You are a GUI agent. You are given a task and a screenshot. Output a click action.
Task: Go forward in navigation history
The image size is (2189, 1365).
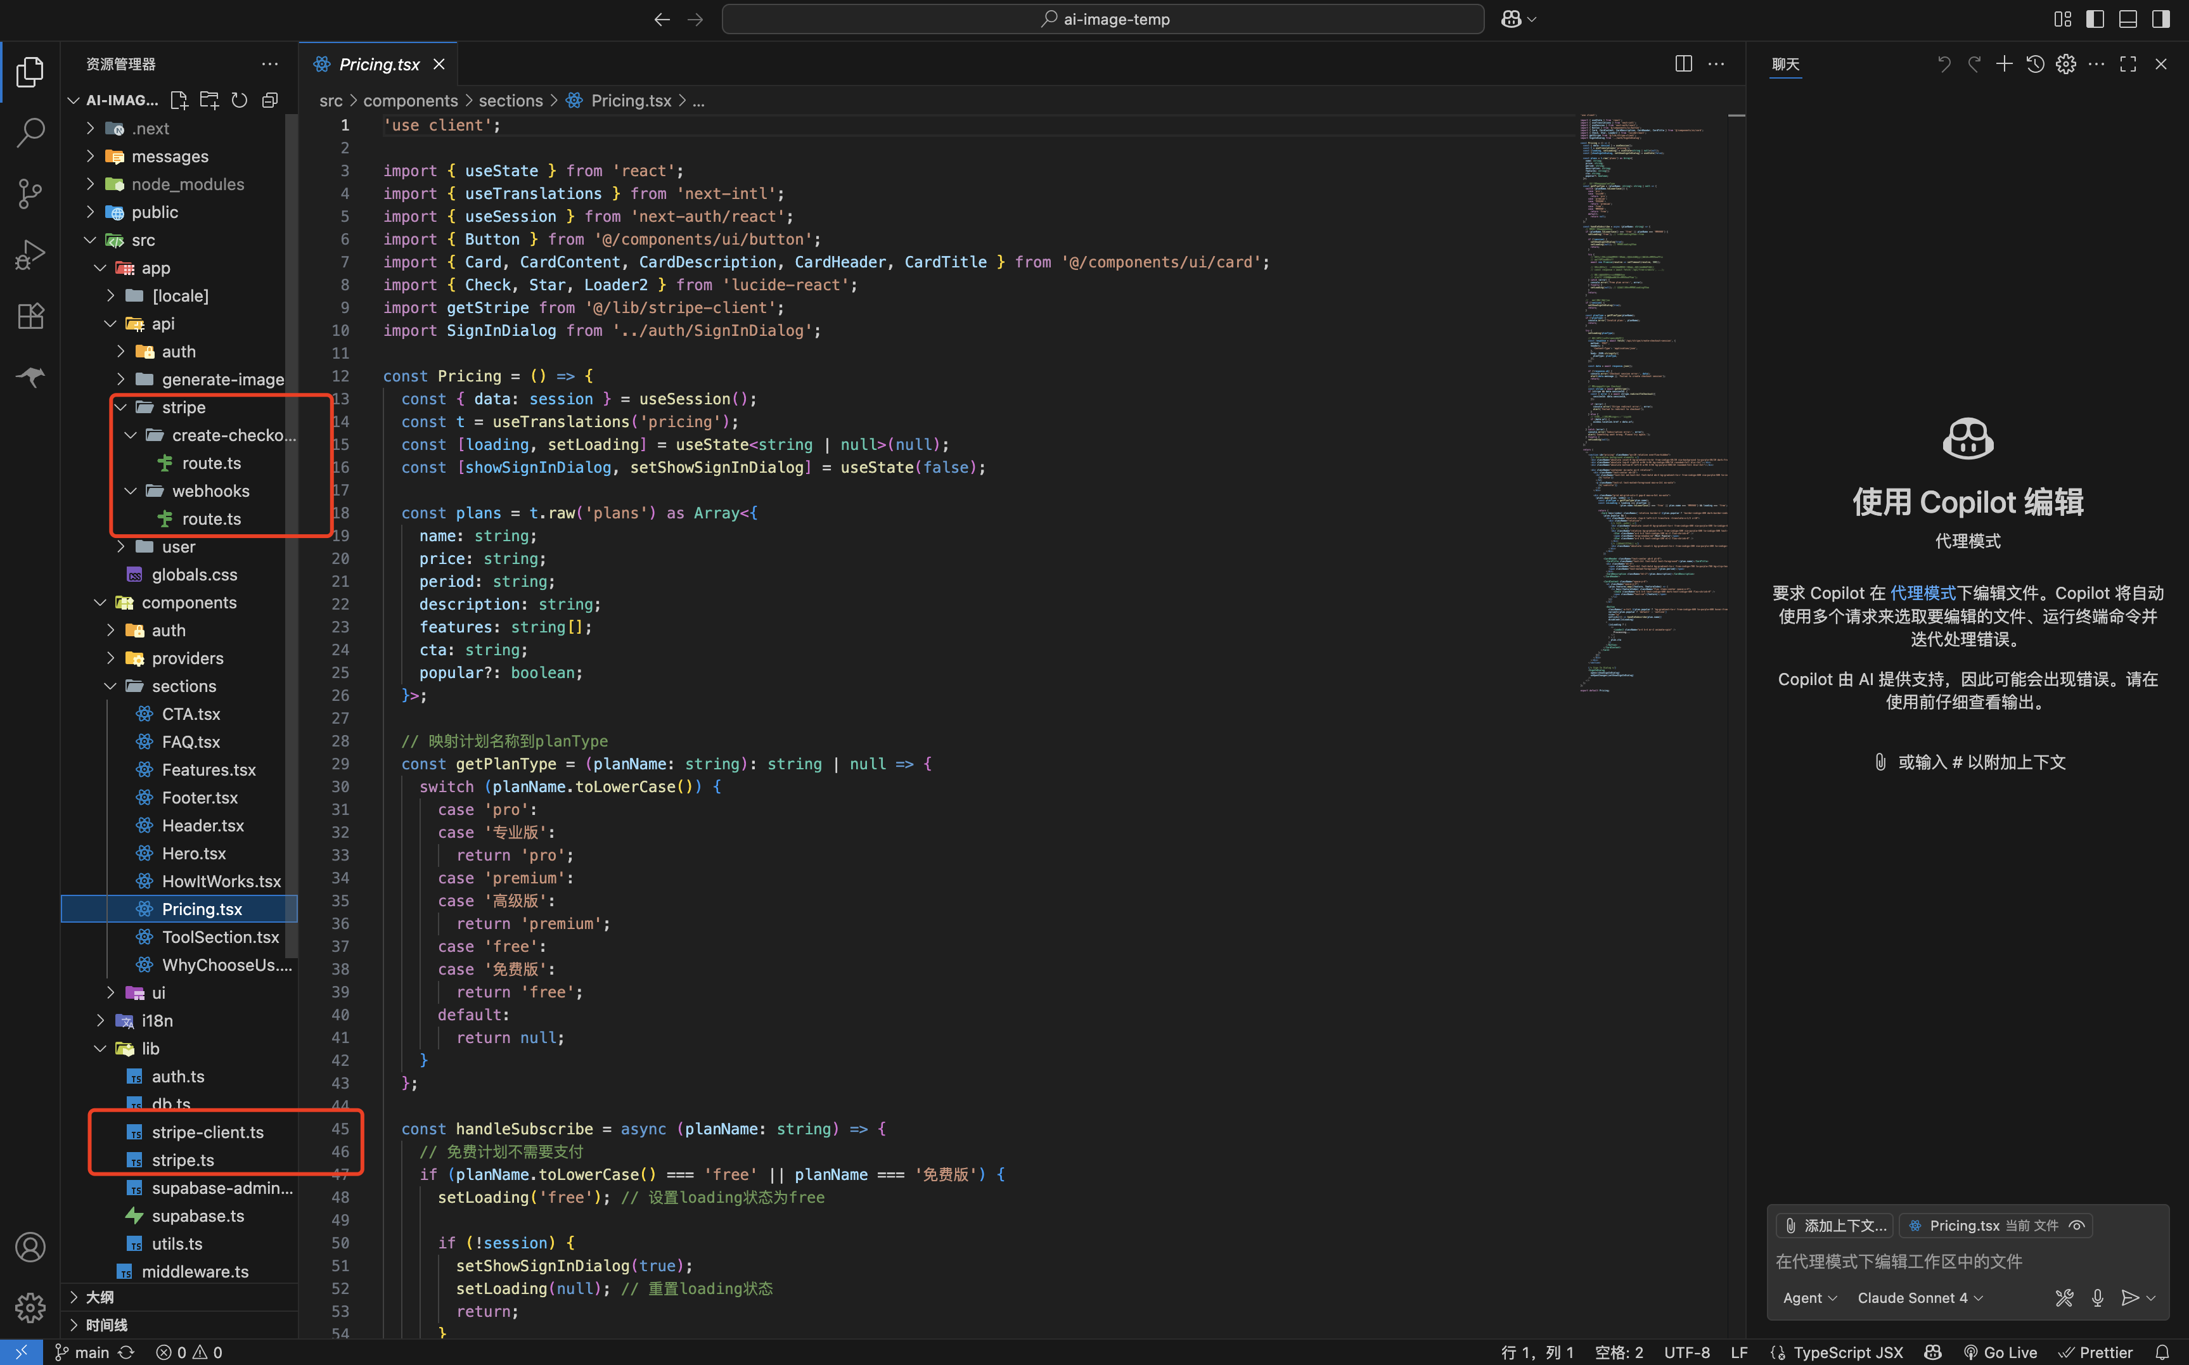click(x=695, y=19)
